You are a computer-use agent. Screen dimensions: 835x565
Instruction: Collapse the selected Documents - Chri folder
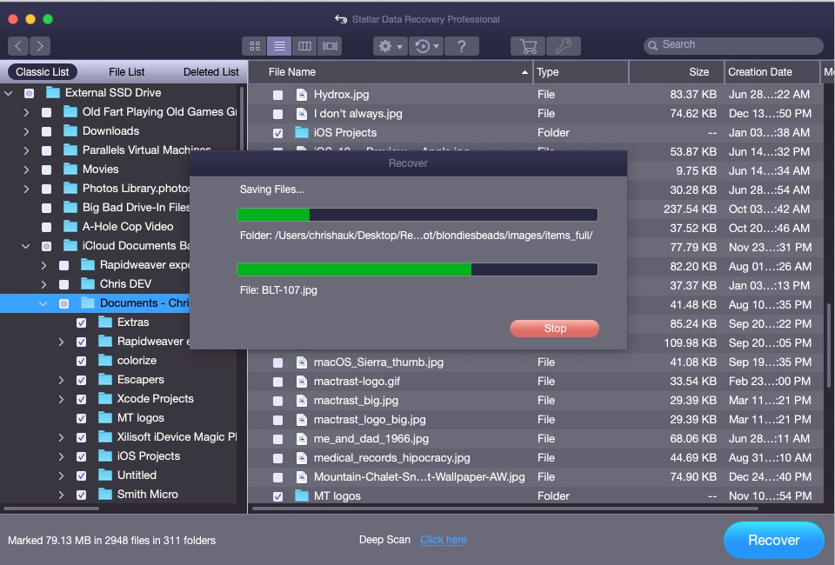pyautogui.click(x=43, y=303)
